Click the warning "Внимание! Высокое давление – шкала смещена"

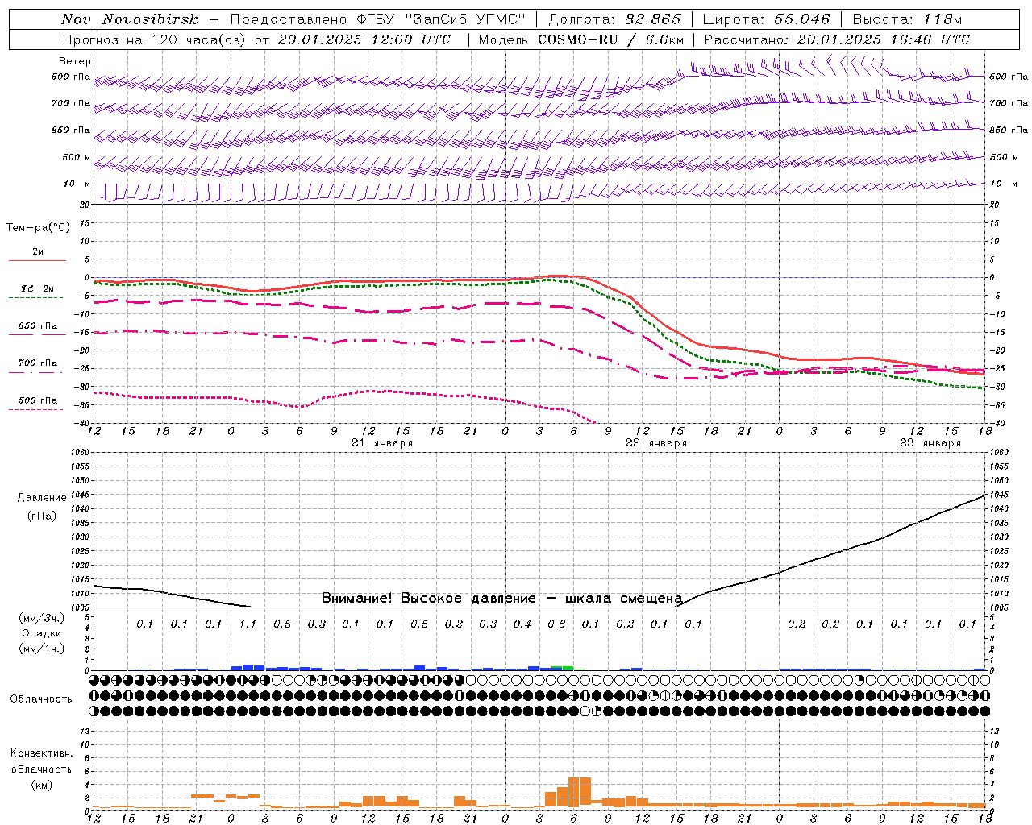point(502,599)
